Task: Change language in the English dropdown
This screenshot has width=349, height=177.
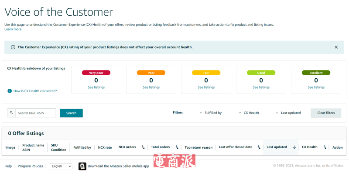Action: (x=61, y=166)
